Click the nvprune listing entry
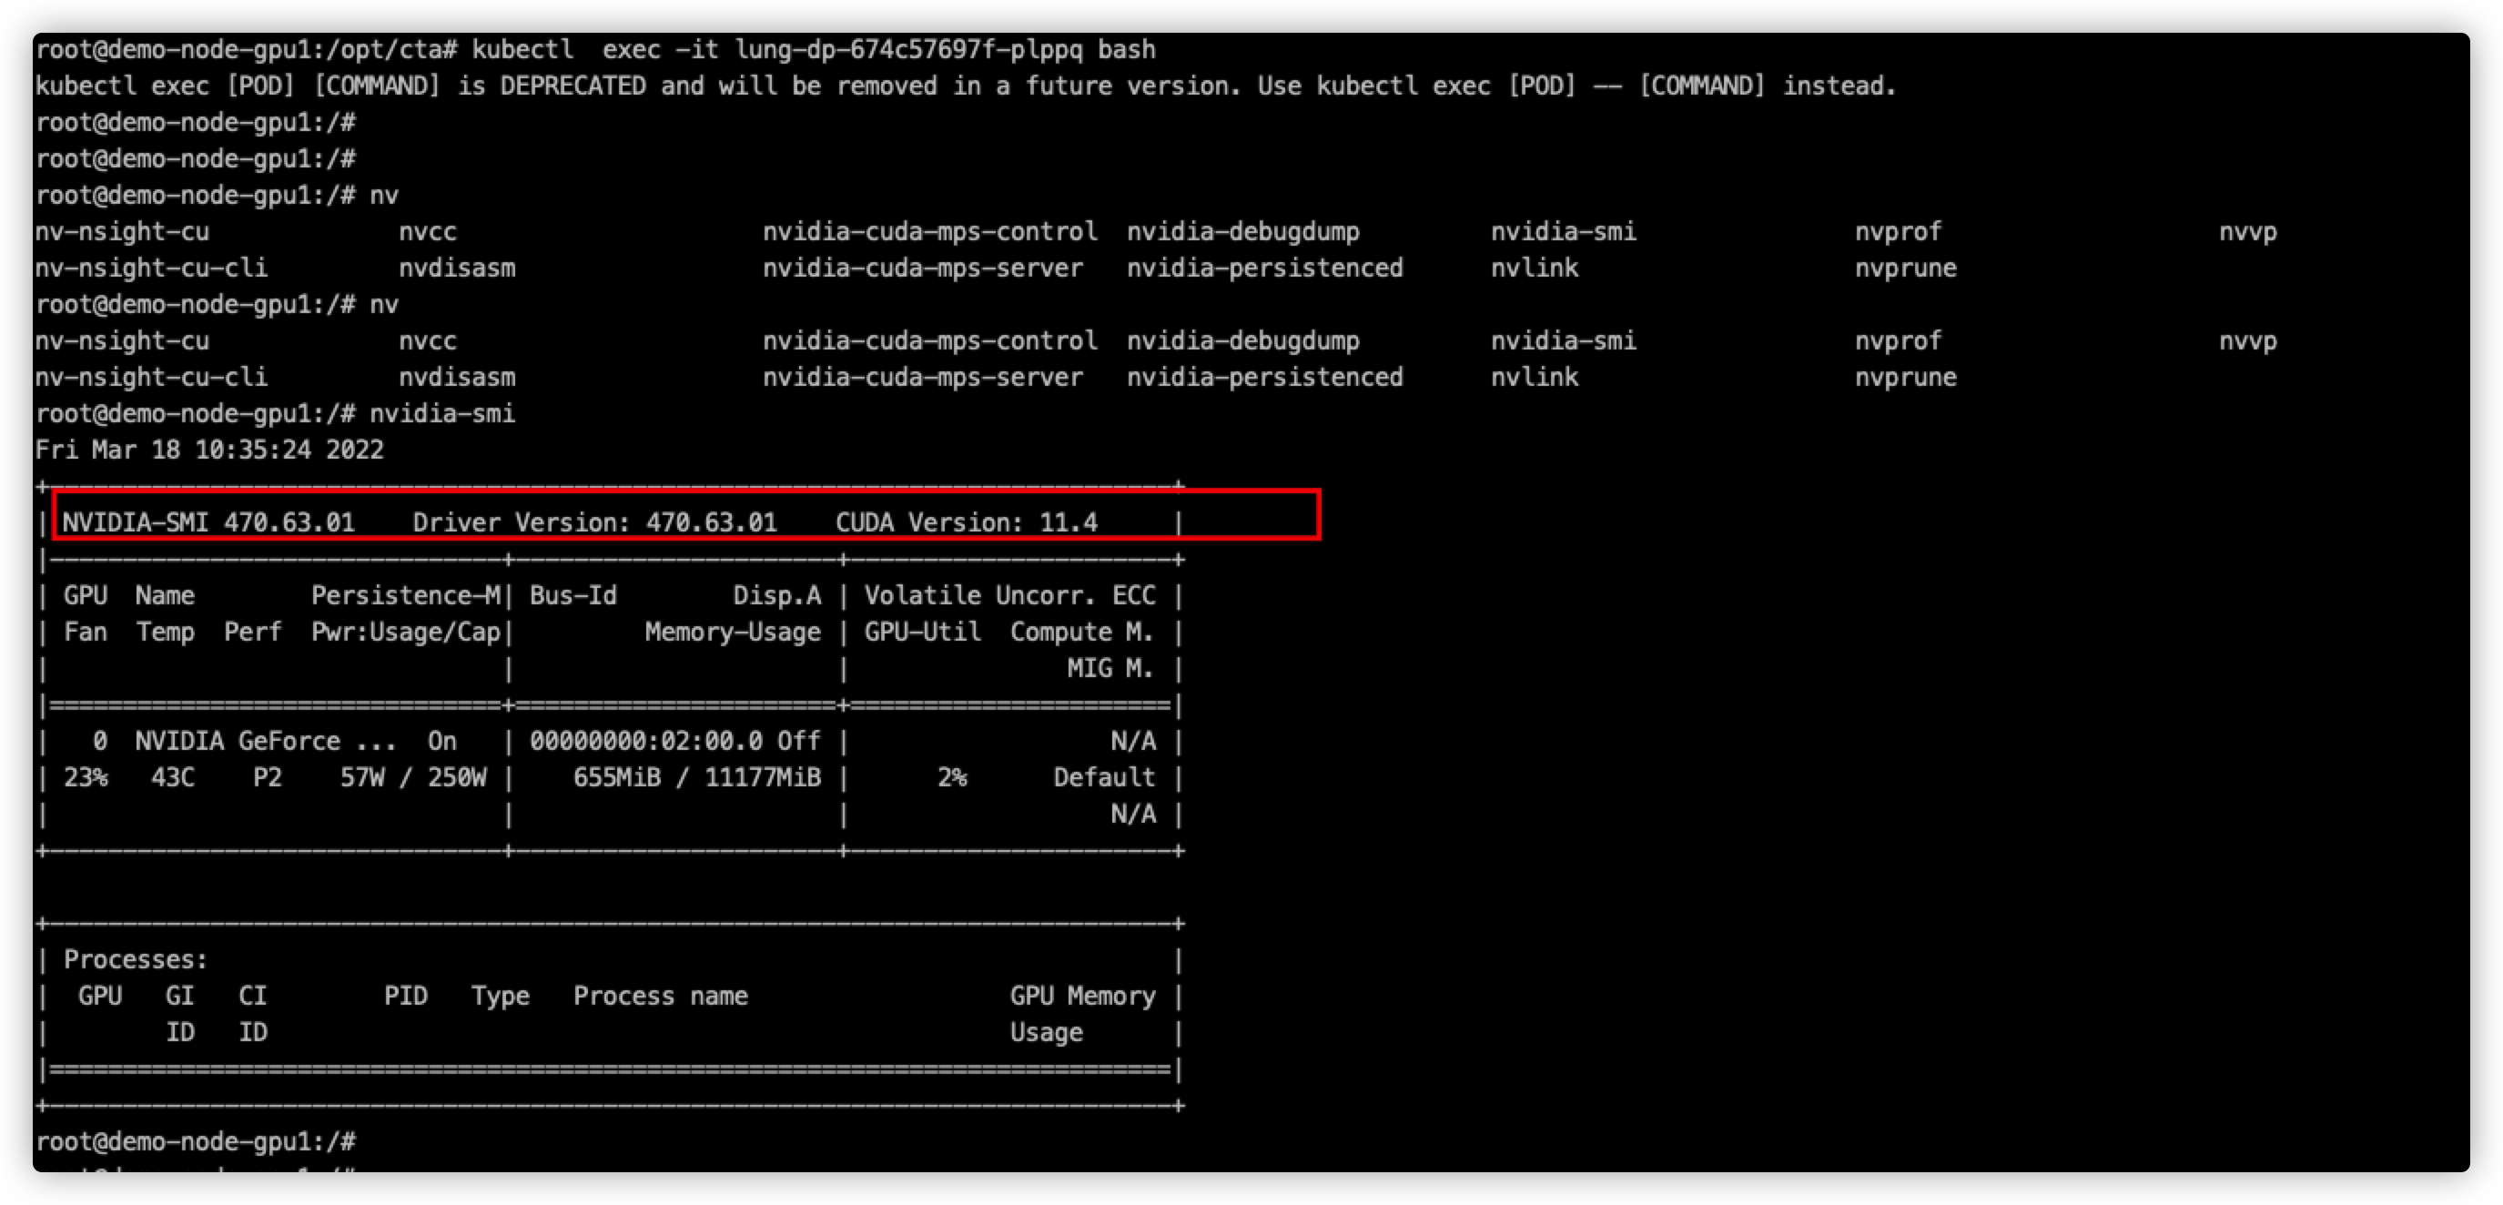This screenshot has width=2503, height=1205. tap(1902, 268)
